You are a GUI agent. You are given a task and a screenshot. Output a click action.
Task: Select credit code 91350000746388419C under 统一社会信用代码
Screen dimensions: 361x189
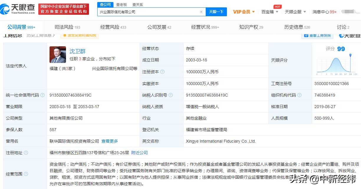coord(70,95)
